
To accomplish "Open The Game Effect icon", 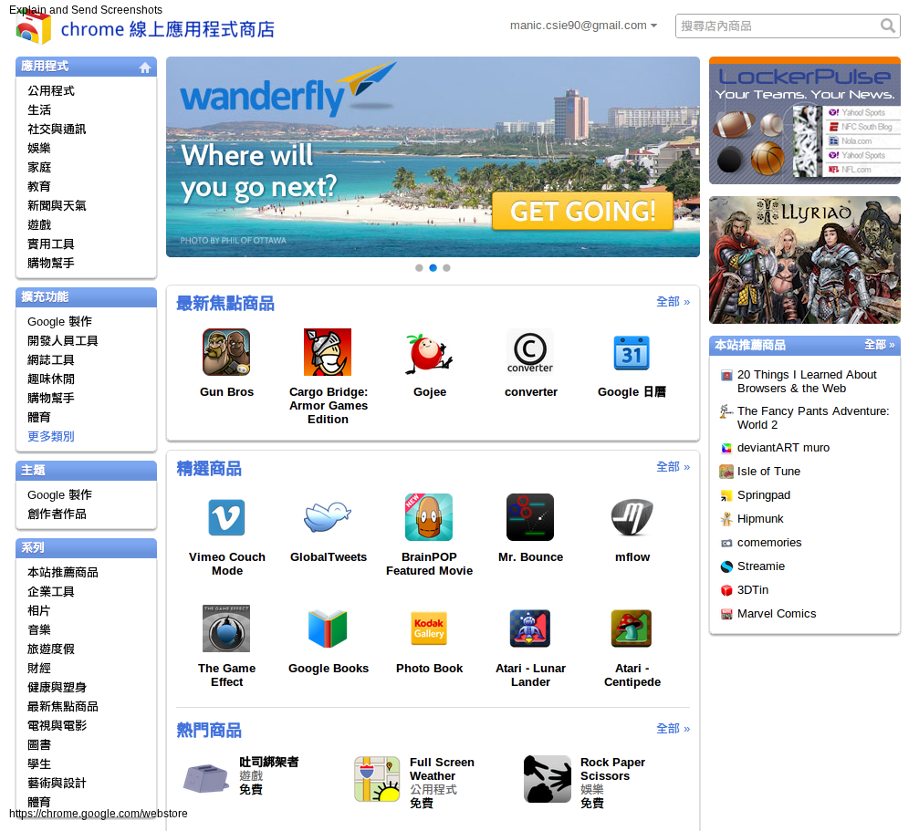I will click(226, 628).
